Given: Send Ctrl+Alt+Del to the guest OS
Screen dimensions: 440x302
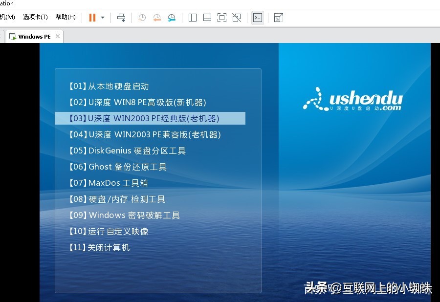Looking at the screenshot, I should click(121, 17).
